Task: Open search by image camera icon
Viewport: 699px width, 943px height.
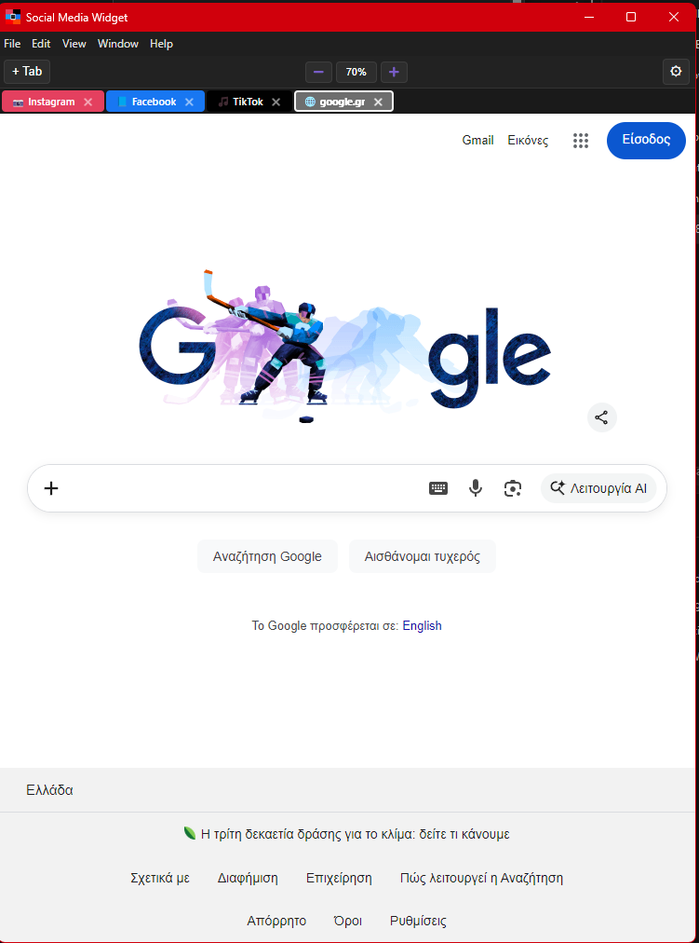Action: [512, 488]
